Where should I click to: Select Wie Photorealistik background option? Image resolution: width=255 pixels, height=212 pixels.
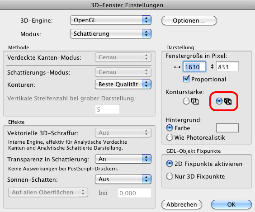170,137
